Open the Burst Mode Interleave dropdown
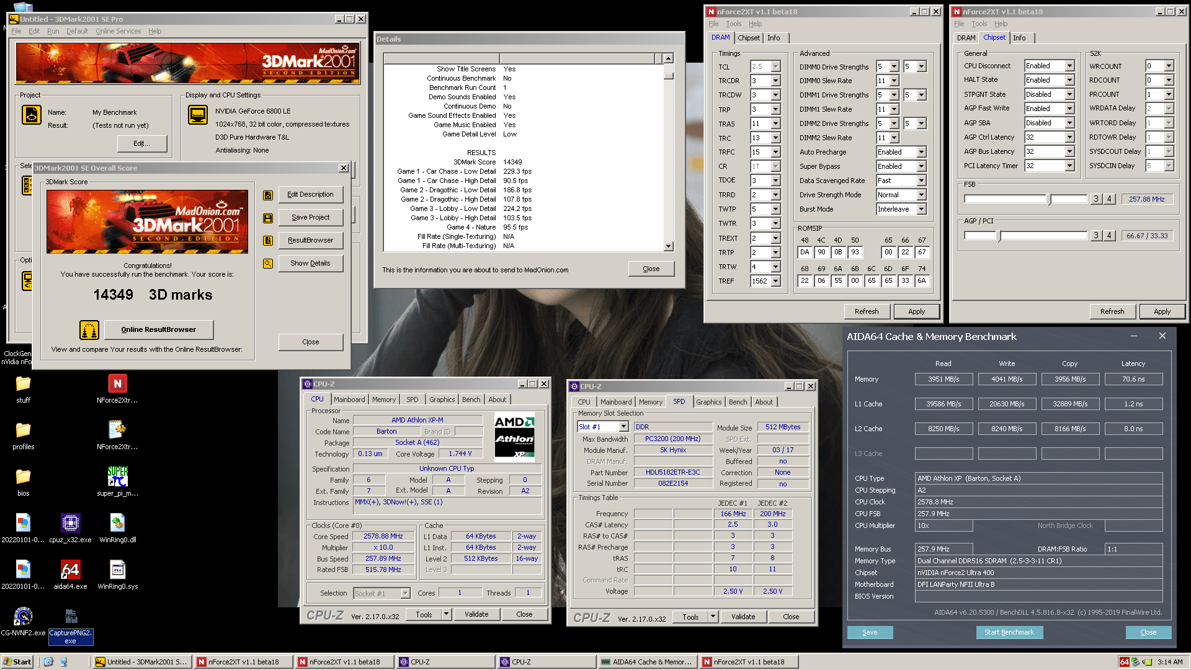Image resolution: width=1191 pixels, height=670 pixels. tap(921, 209)
